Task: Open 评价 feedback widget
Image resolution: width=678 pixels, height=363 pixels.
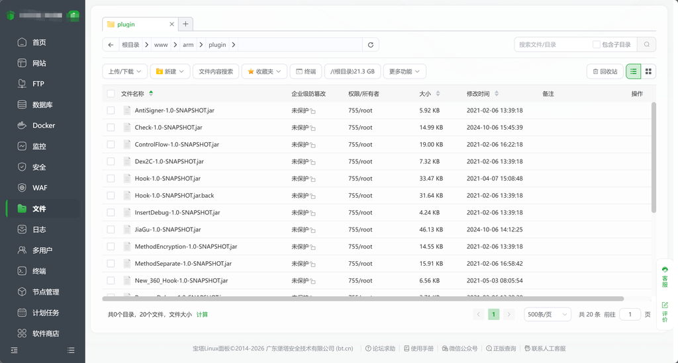Action: point(665,311)
